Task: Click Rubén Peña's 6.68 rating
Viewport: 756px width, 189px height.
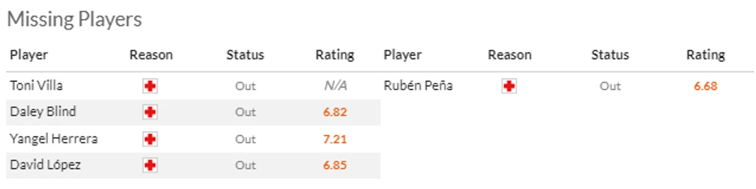Action: point(706,86)
